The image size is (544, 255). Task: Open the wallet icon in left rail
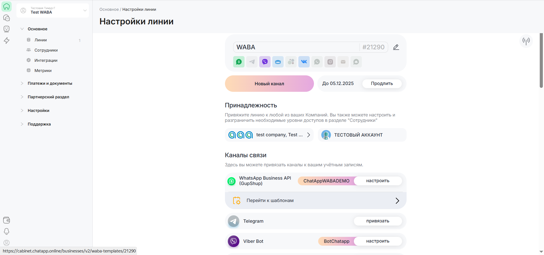pyautogui.click(x=7, y=220)
